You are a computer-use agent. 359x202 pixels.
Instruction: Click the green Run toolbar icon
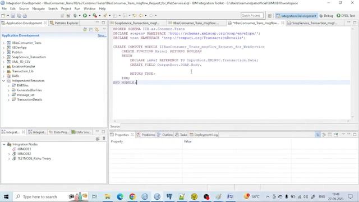(x=85, y=16)
